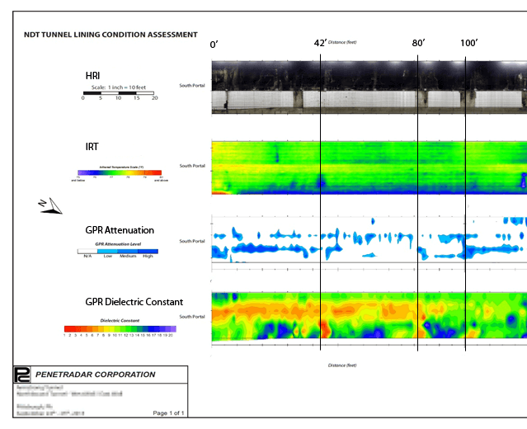Click the 80' distance marker label
This screenshot has height=429, width=527.
(x=419, y=42)
